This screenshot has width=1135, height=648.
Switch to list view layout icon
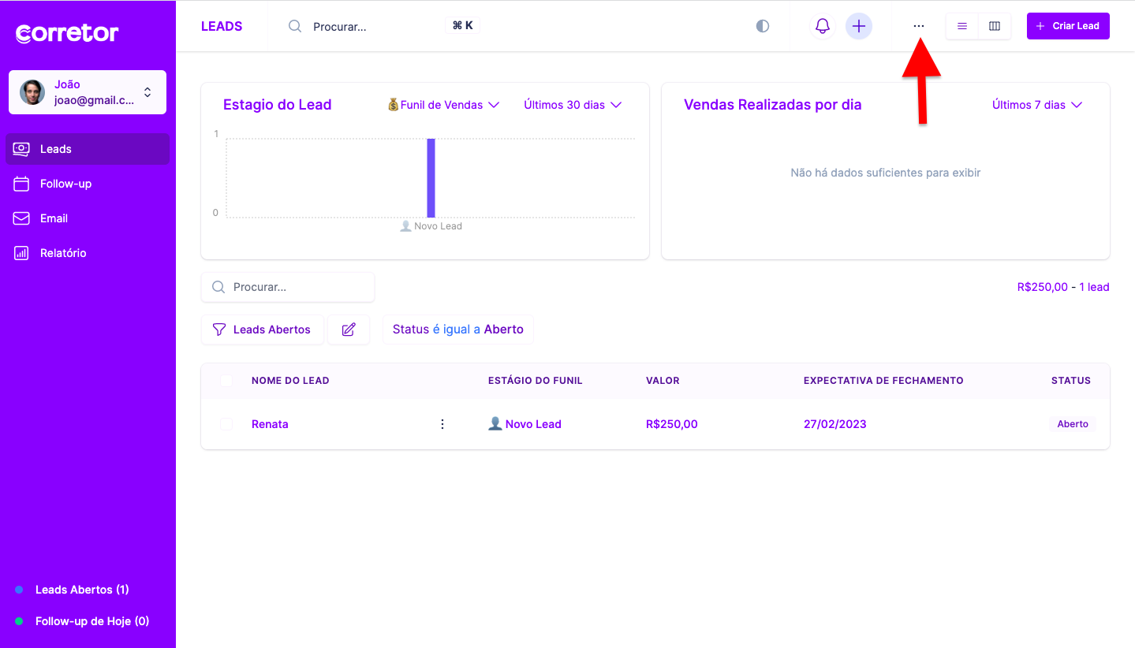(x=962, y=26)
